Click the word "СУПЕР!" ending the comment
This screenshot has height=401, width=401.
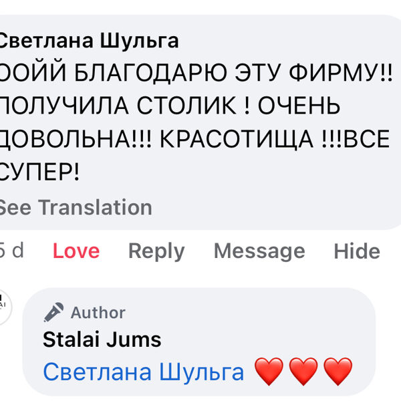pos(39,172)
